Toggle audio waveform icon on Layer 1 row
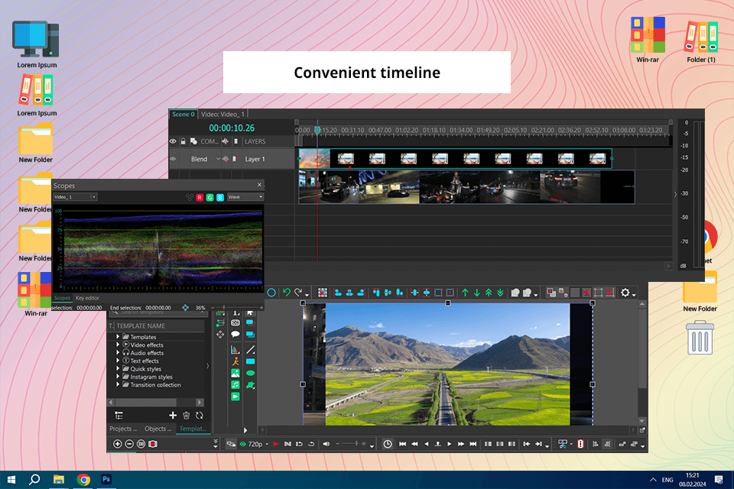The image size is (734, 489). (x=225, y=159)
